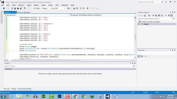Open Toolbox window position menu arrow
This screenshot has height=99, width=177.
pos(131,63)
